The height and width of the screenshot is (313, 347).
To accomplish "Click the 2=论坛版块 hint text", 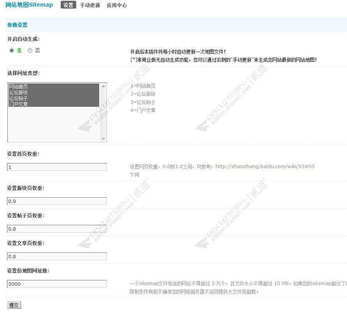I will [143, 94].
